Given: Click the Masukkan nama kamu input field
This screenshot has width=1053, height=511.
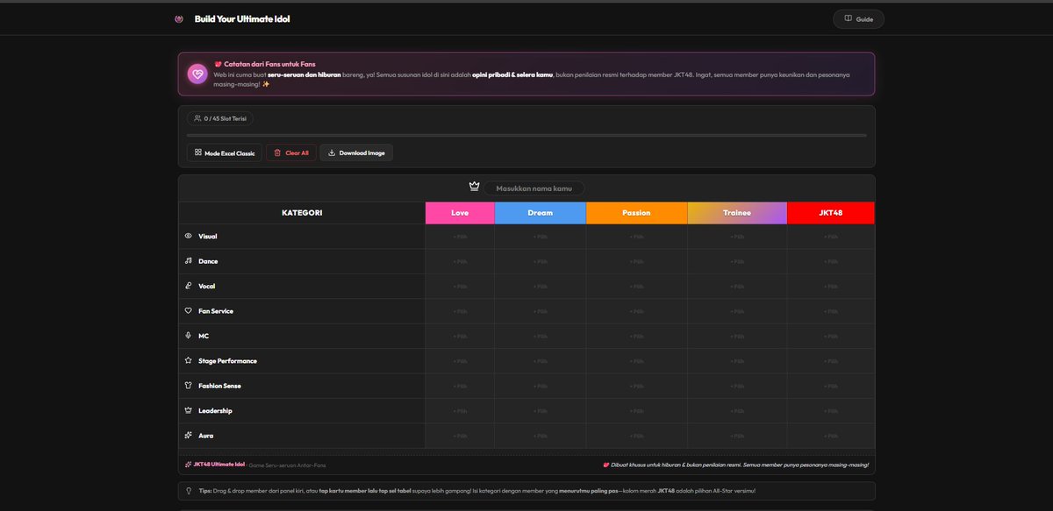Looking at the screenshot, I should pos(534,188).
